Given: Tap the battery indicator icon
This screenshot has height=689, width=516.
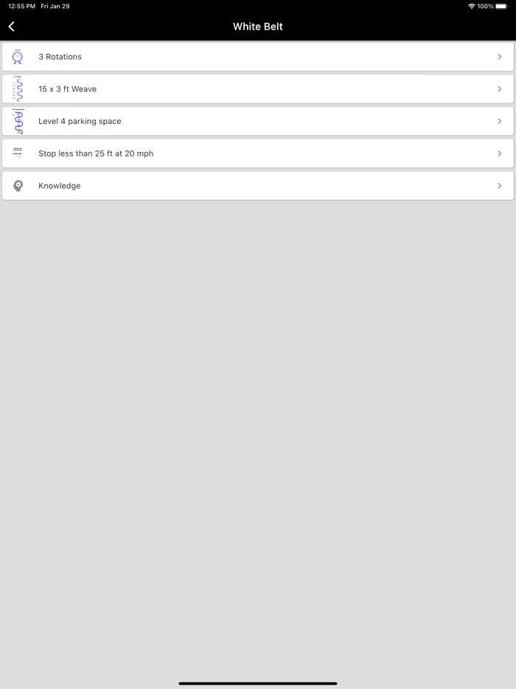Looking at the screenshot, I should [501, 7].
